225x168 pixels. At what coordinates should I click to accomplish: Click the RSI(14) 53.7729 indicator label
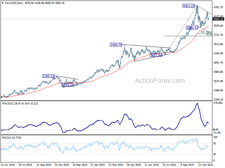[x=12, y=138]
